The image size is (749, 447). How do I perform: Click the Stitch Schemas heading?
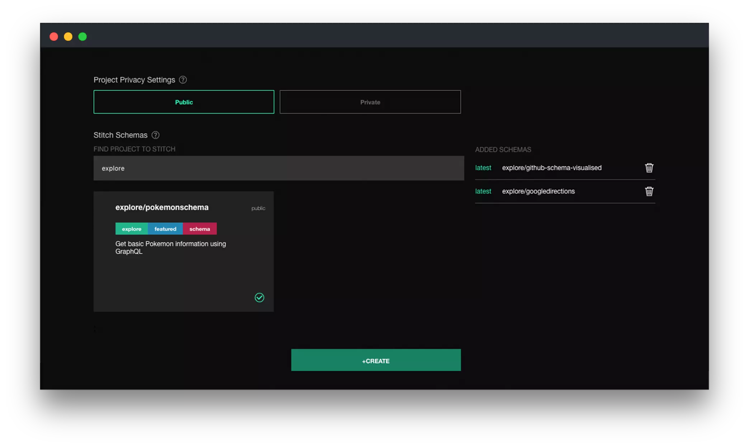coord(121,135)
